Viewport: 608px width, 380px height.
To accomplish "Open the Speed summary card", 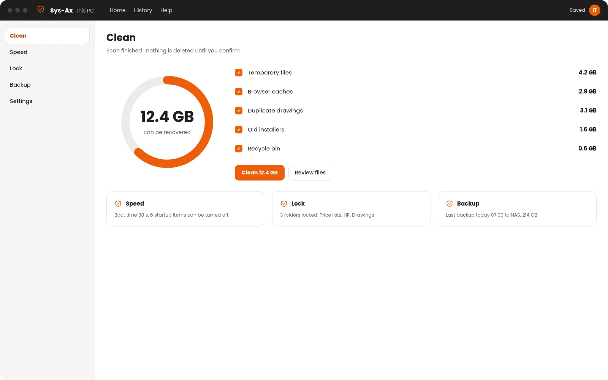I will (x=186, y=209).
